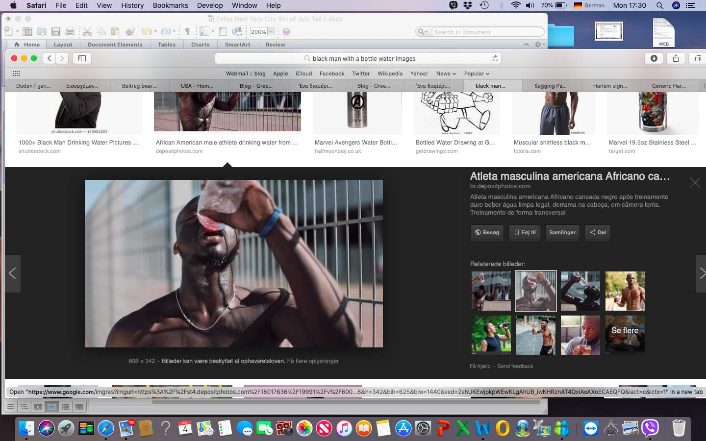Expand the News bookmarks folder
The width and height of the screenshot is (706, 441).
446,73
